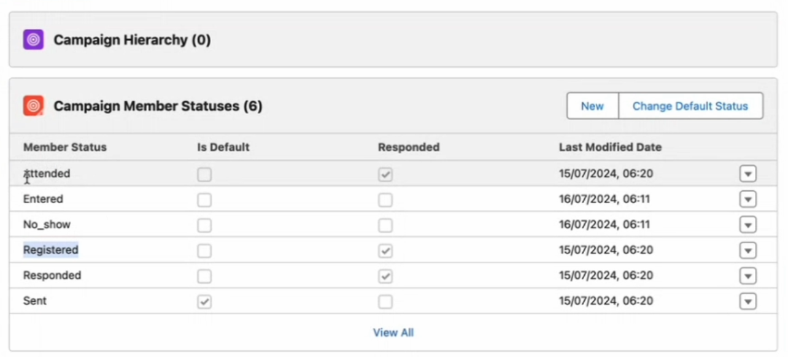This screenshot has width=788, height=357.
Task: Check Responded checkbox in No_show row
Action: [x=385, y=226]
